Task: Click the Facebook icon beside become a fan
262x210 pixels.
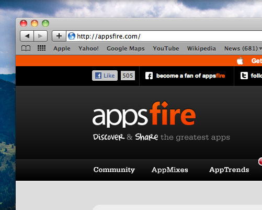Action: 149,76
